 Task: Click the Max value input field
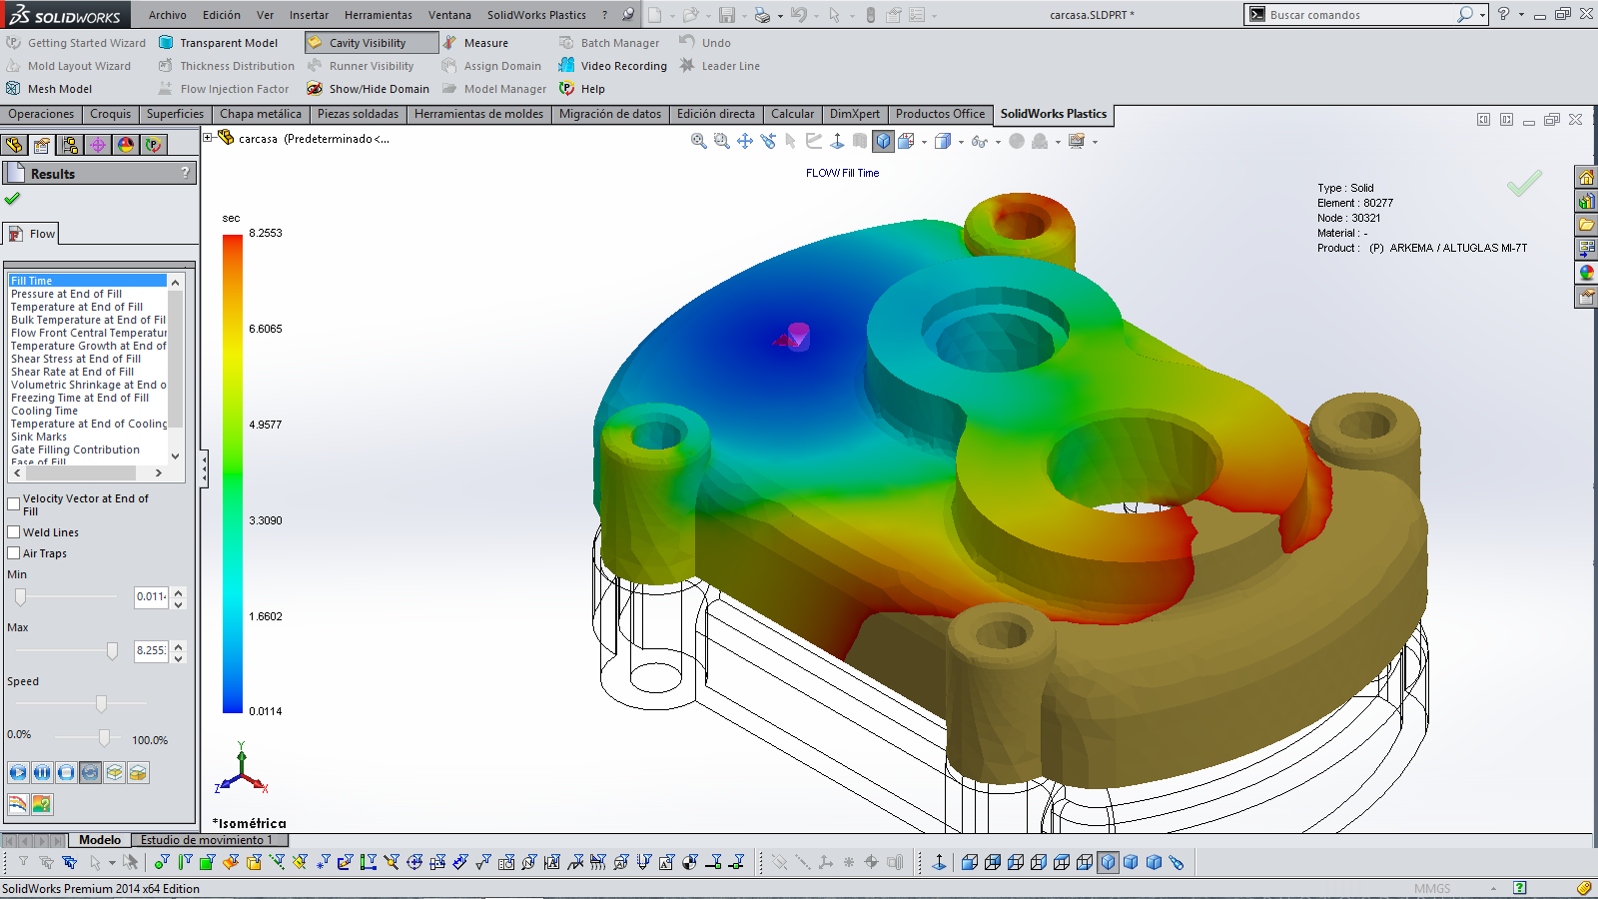point(151,650)
